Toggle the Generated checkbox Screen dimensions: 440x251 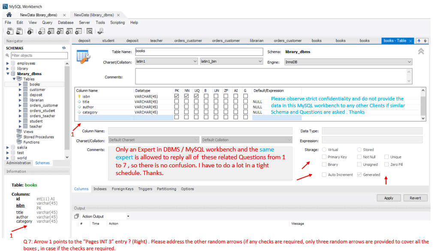coord(359,175)
